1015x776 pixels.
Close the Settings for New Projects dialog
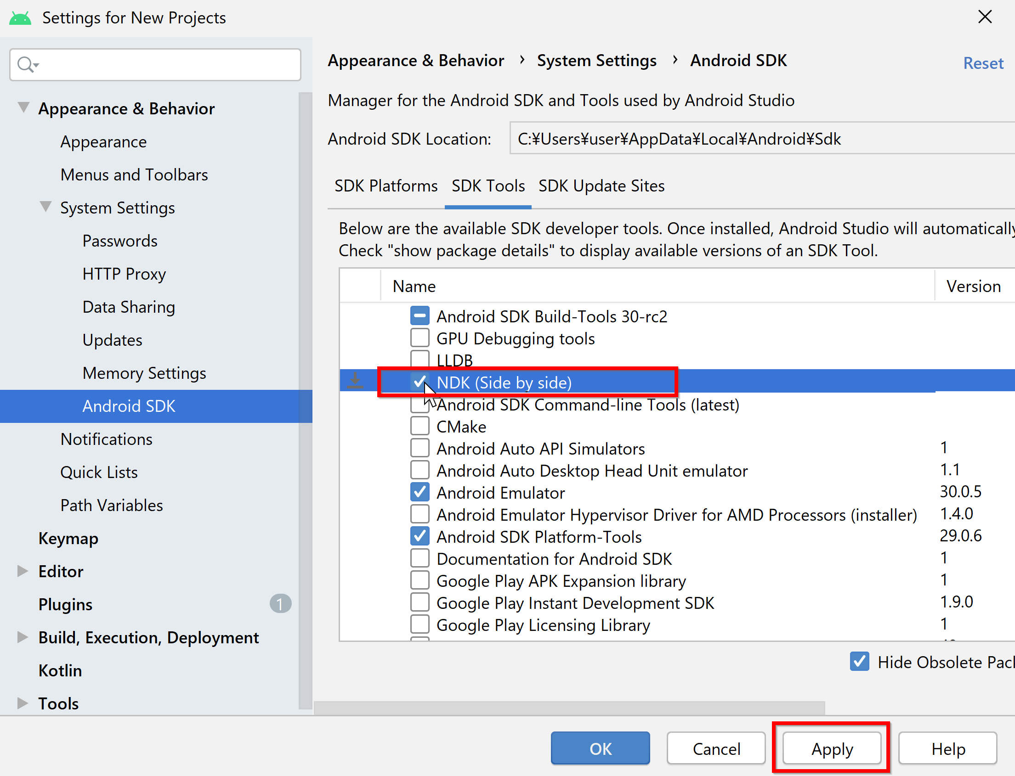985,17
